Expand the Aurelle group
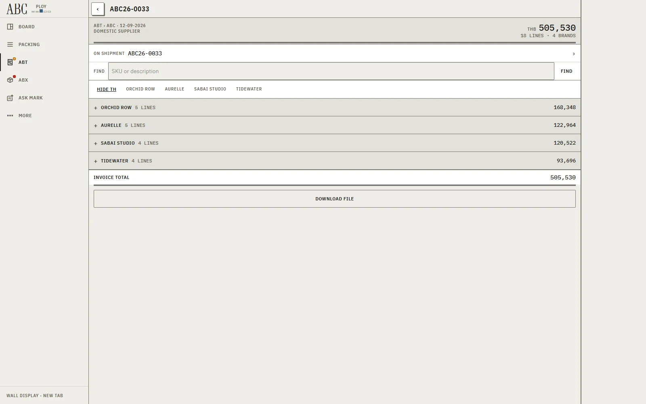646x404 pixels. 335,125
